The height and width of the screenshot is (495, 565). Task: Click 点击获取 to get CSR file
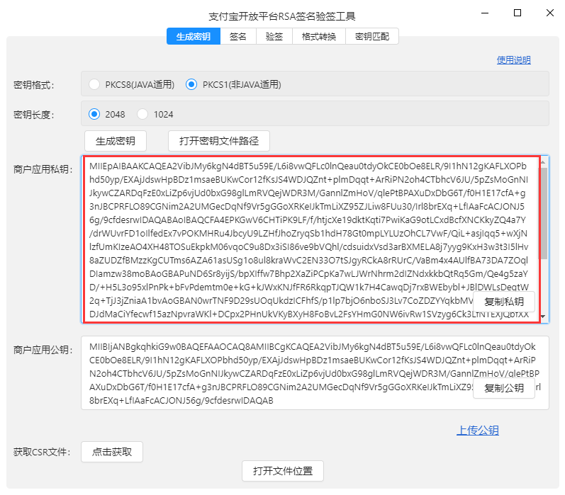pos(112,452)
